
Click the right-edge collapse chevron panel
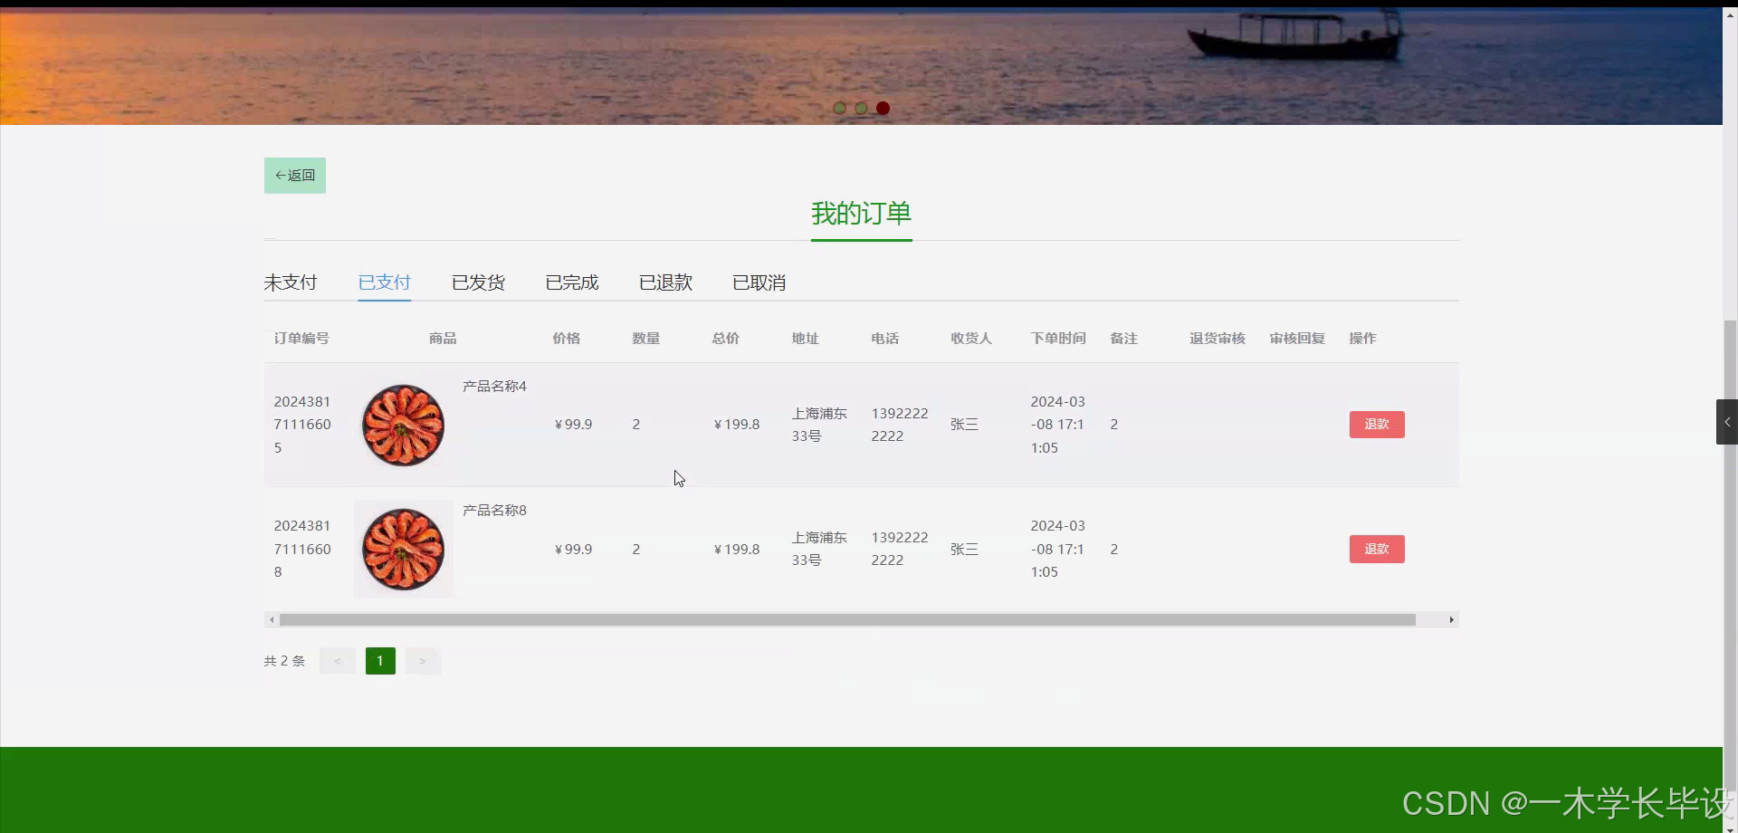click(x=1728, y=421)
